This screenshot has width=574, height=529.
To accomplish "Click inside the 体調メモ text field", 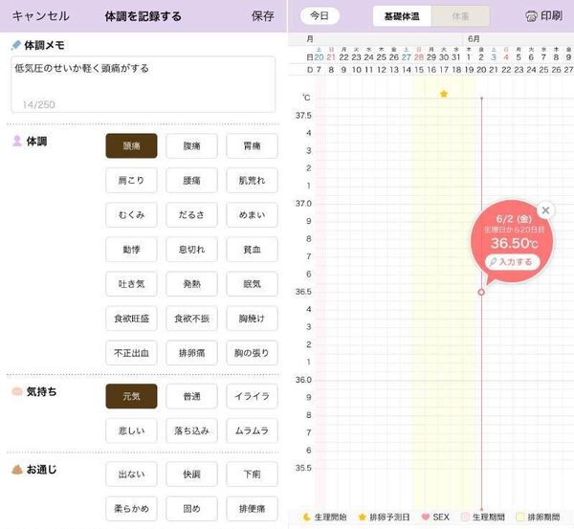I will click(x=143, y=84).
